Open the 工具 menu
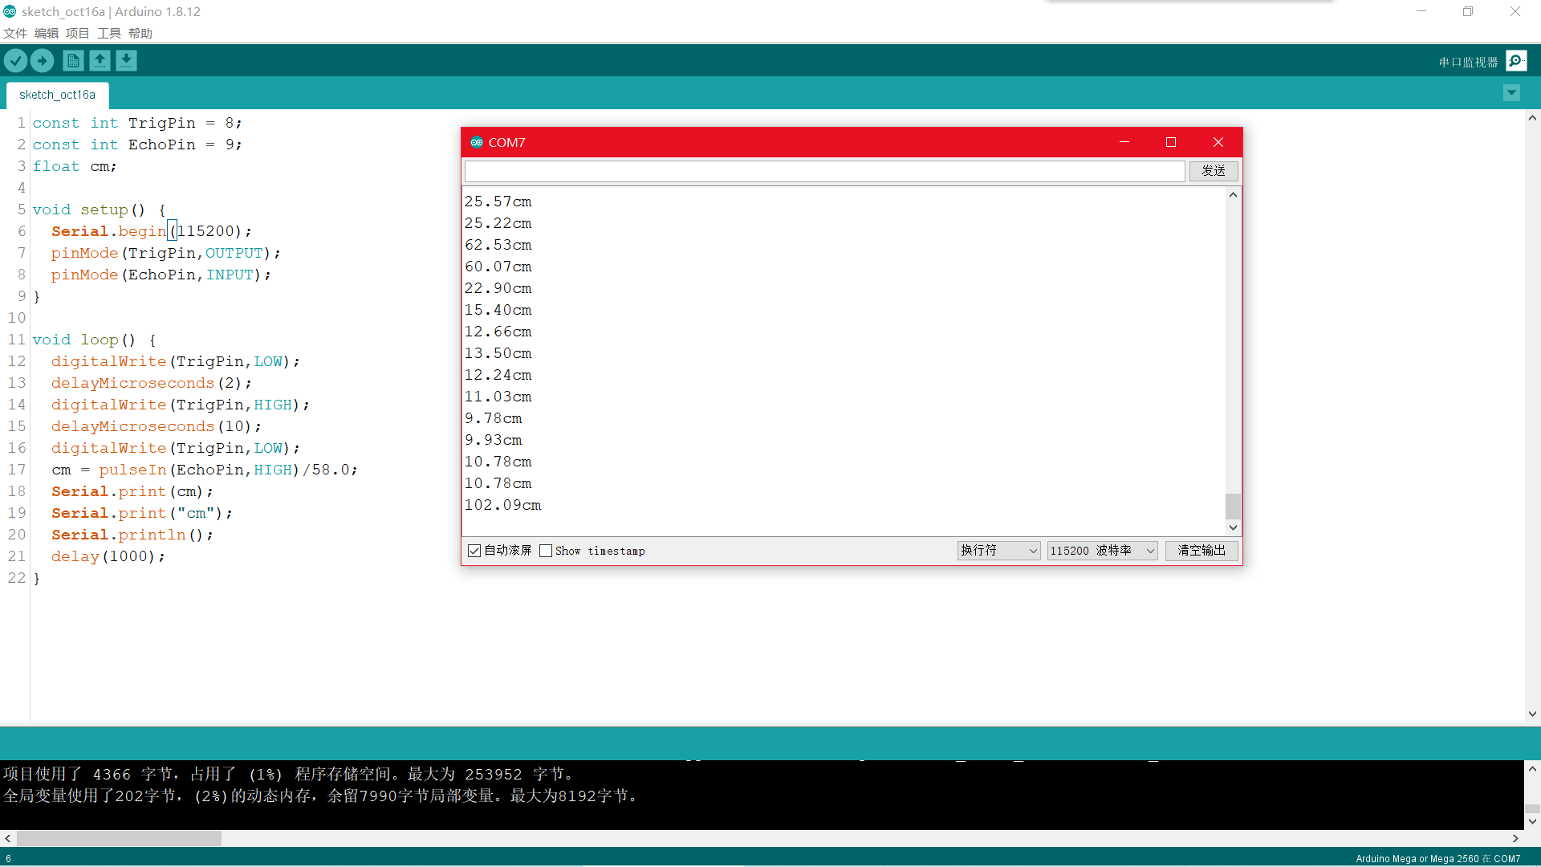1541x867 pixels. [109, 33]
